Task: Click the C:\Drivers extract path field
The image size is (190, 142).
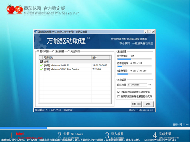Action: (x=137, y=85)
